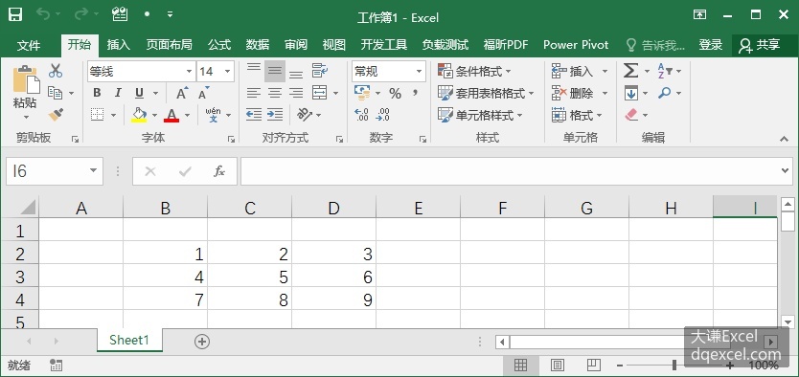799x377 pixels.
Task: Open the 条件格式 dropdown
Action: (x=474, y=71)
